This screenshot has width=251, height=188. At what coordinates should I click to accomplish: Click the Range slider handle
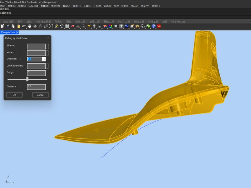[27, 79]
